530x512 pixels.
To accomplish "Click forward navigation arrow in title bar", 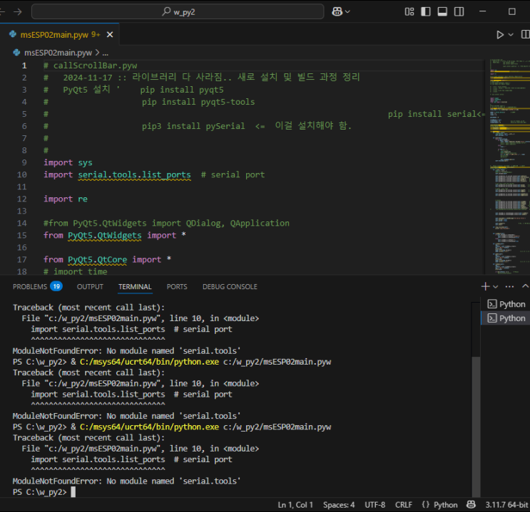I will pyautogui.click(x=17, y=11).
